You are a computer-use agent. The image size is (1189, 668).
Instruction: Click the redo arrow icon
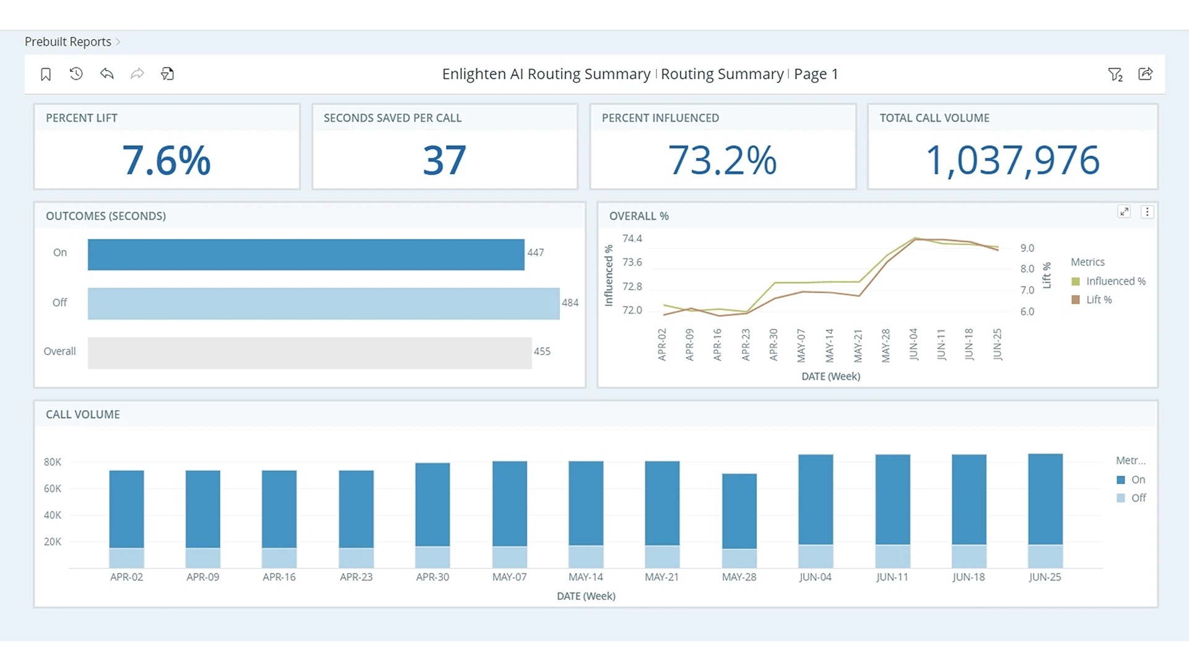click(x=137, y=74)
